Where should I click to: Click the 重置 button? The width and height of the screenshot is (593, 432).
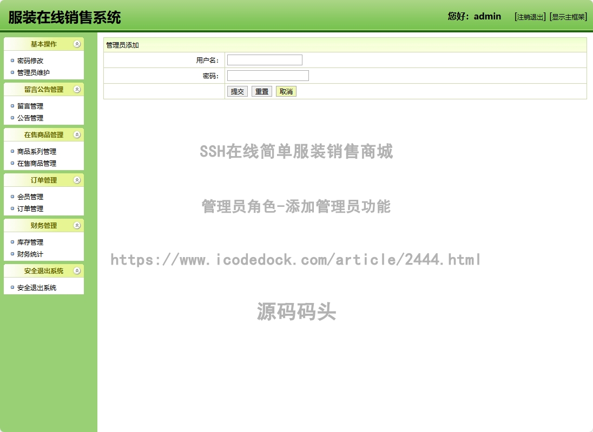point(262,92)
